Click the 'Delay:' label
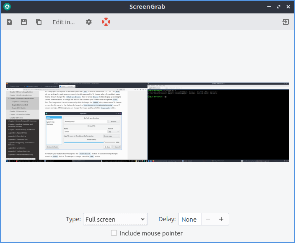This screenshot has height=243, width=295. coord(166,219)
